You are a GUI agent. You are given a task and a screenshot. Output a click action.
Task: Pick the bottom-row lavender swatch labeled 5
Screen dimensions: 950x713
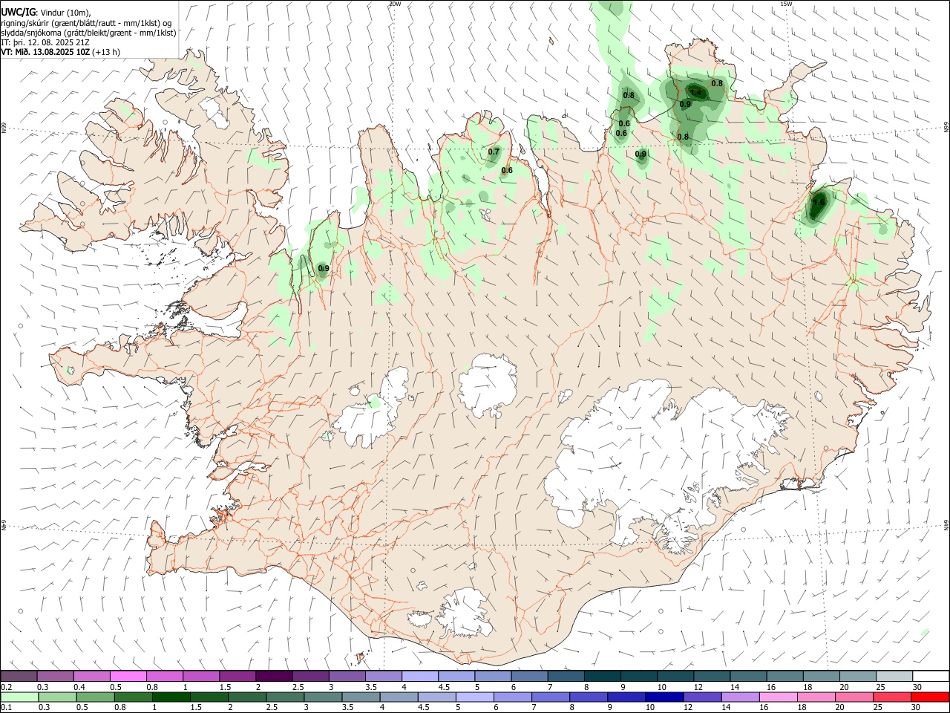tap(474, 697)
